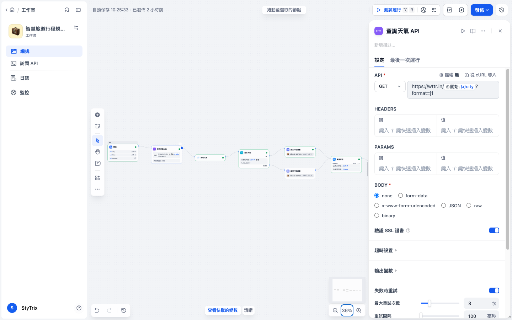Open the checklist icon in toolbar
Viewport: 512px width, 320px height.
434,10
